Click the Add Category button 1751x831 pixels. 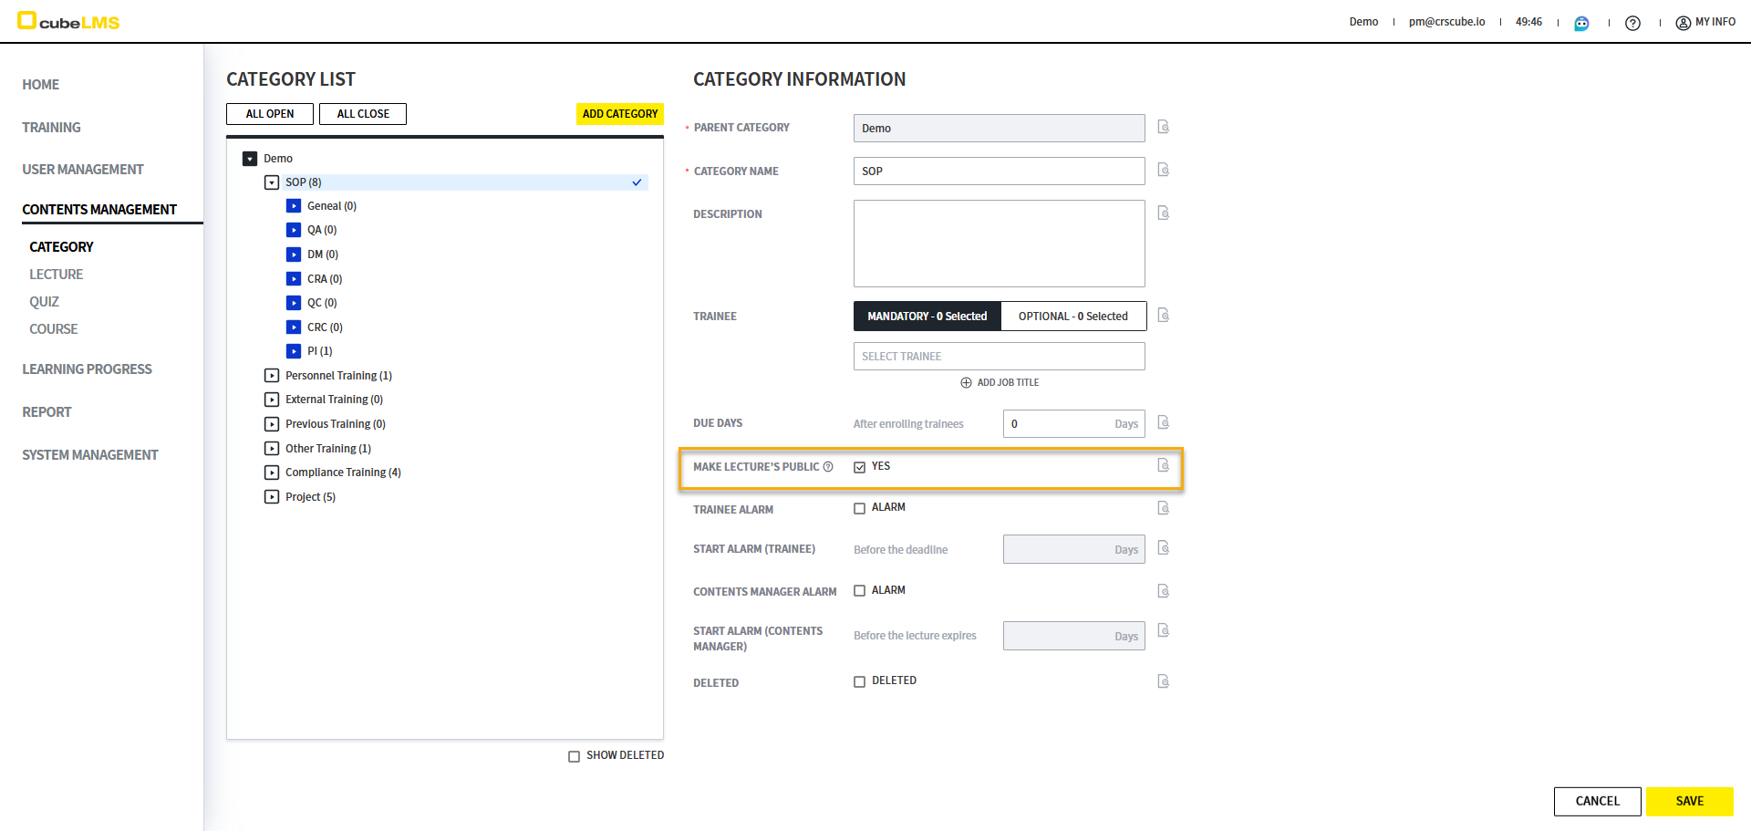[x=619, y=114]
